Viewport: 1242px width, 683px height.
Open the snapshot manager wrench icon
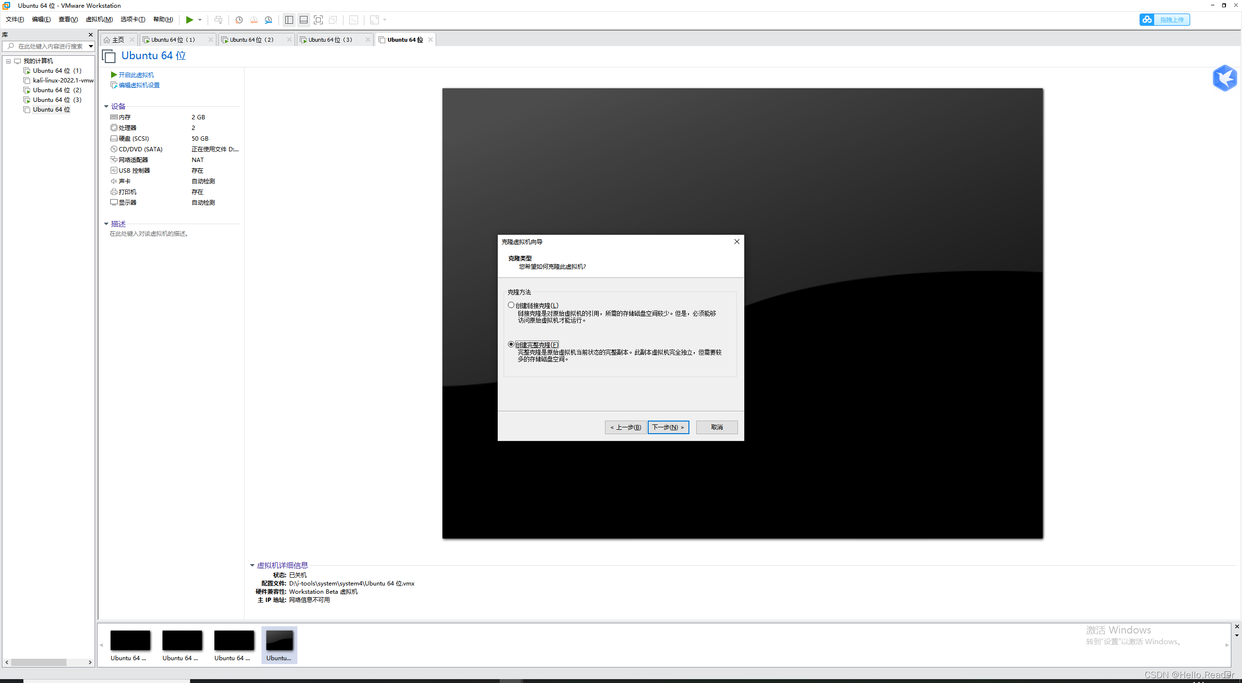tap(268, 20)
